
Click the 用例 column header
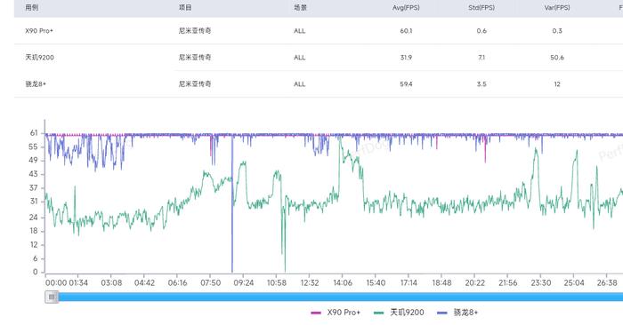click(32, 7)
